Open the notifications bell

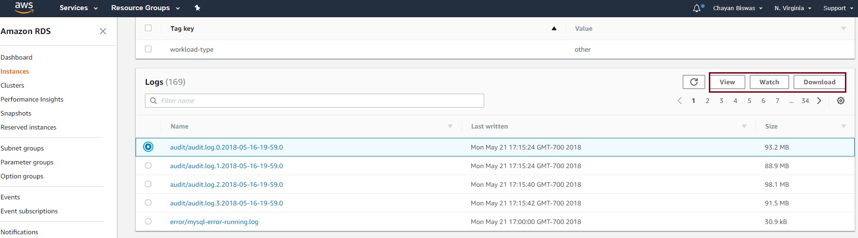[697, 8]
